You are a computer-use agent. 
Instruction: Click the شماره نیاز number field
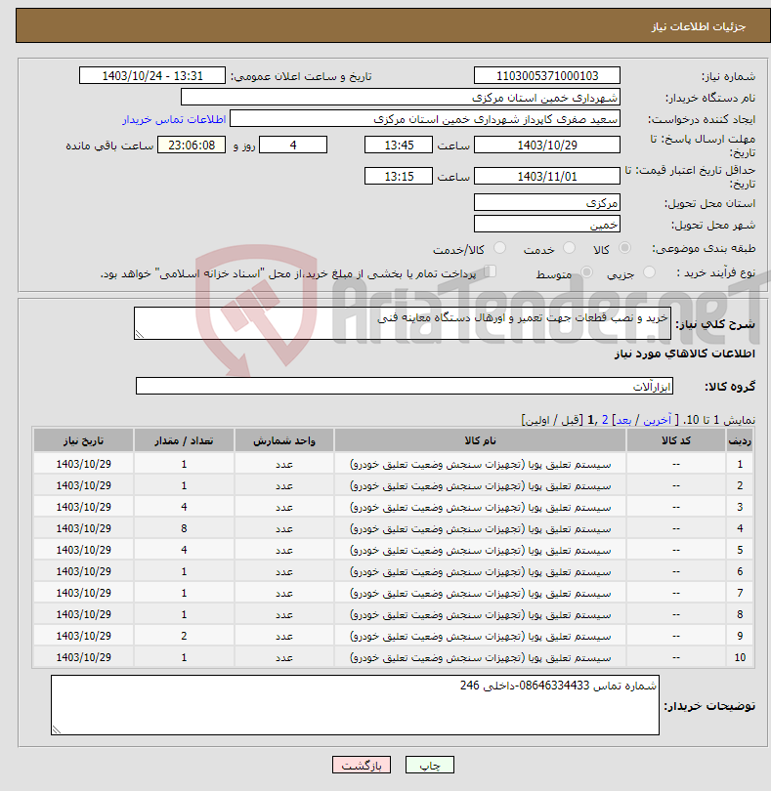(x=547, y=75)
